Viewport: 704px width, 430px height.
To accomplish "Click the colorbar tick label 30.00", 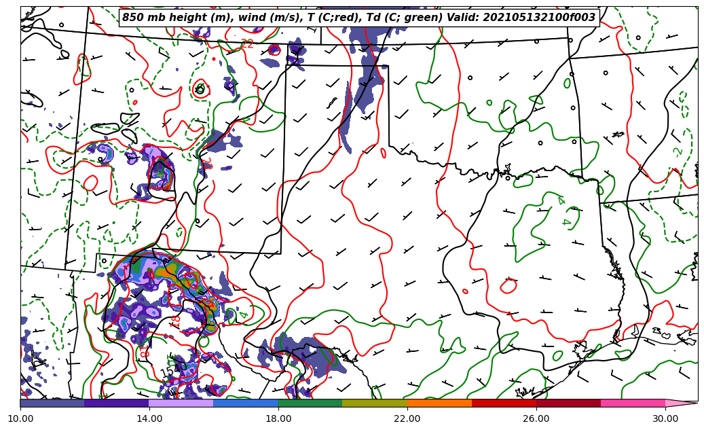I will [665, 418].
